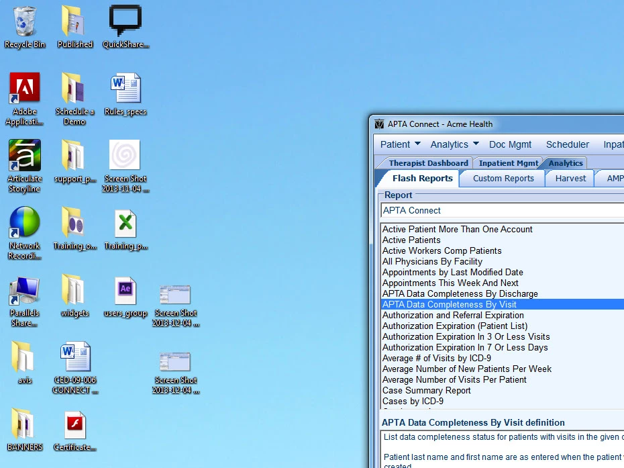The height and width of the screenshot is (468, 624).
Task: Open users_group After Effects file
Action: (x=125, y=291)
